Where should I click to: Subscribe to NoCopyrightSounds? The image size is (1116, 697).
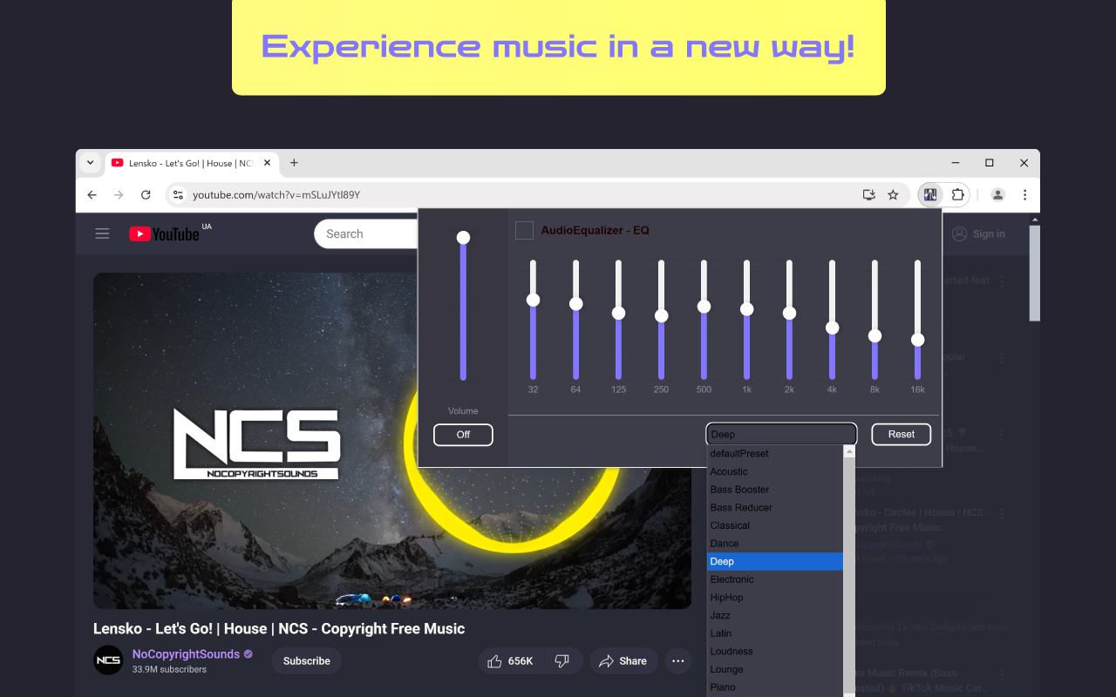click(307, 661)
